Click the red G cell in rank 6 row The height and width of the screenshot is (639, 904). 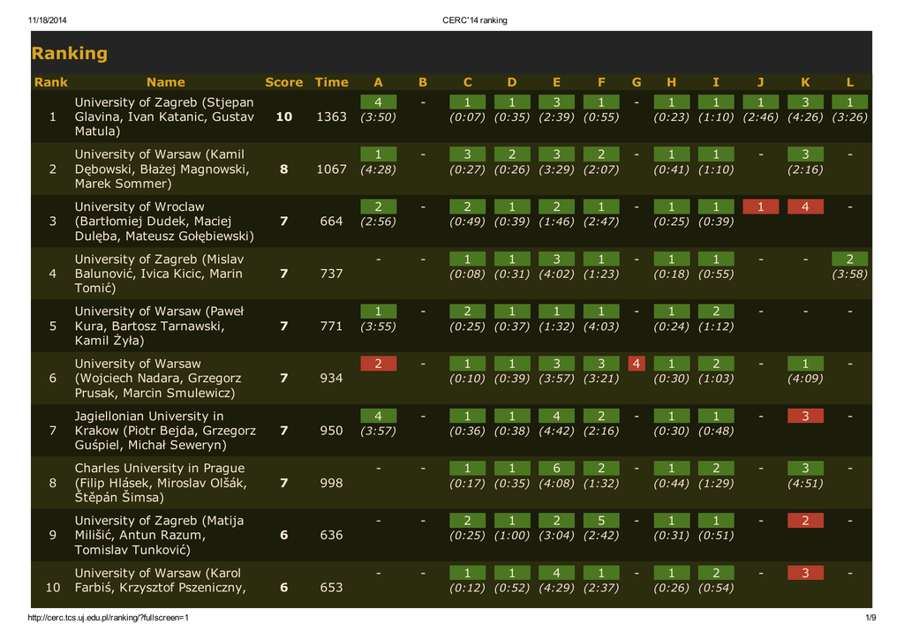(x=637, y=364)
